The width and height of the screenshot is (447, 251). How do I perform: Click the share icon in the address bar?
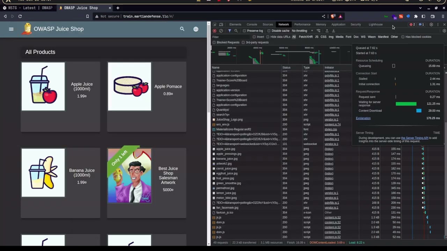(323, 16)
